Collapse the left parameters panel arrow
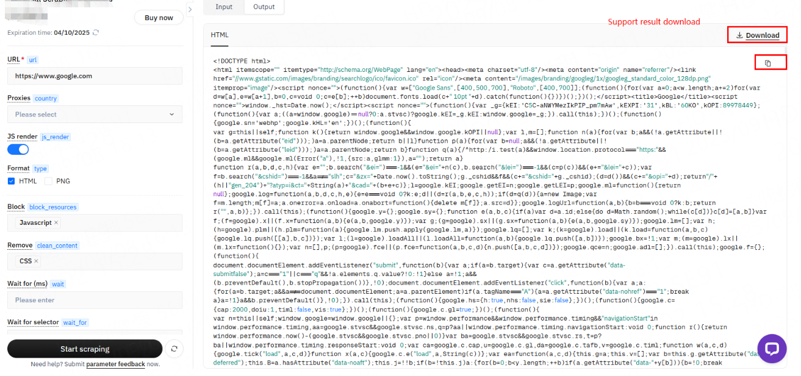This screenshot has height=376, width=801. (190, 10)
